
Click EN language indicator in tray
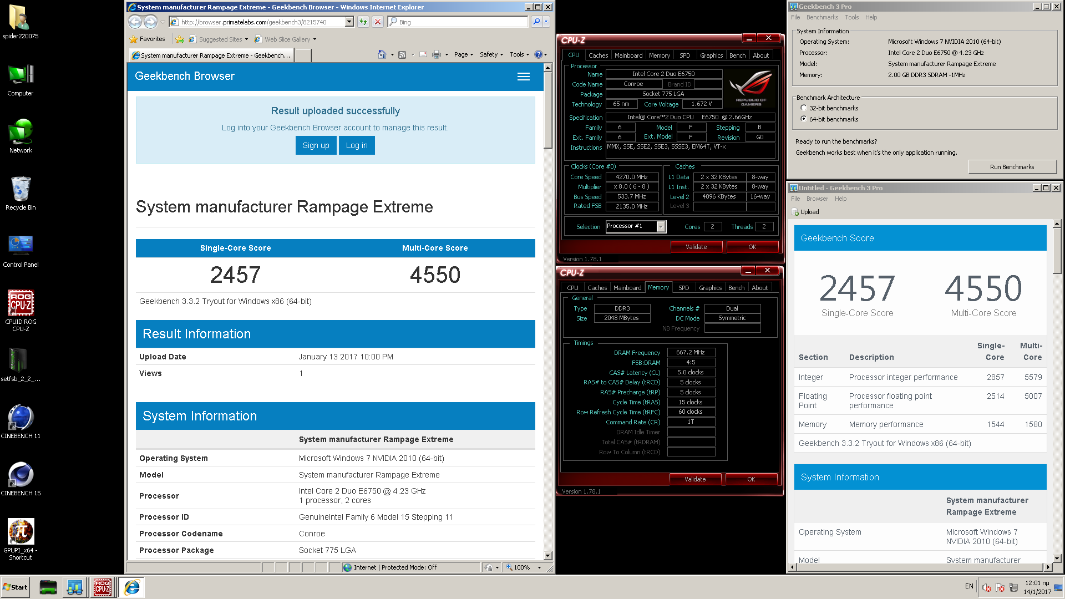pyautogui.click(x=969, y=586)
